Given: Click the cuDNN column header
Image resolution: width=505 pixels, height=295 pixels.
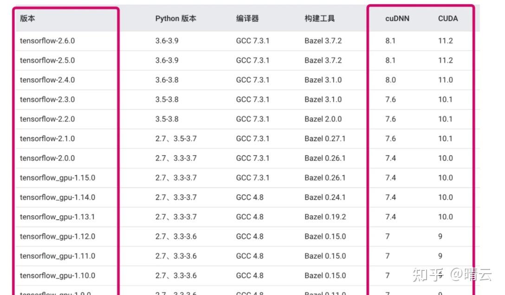Looking at the screenshot, I should pos(397,19).
